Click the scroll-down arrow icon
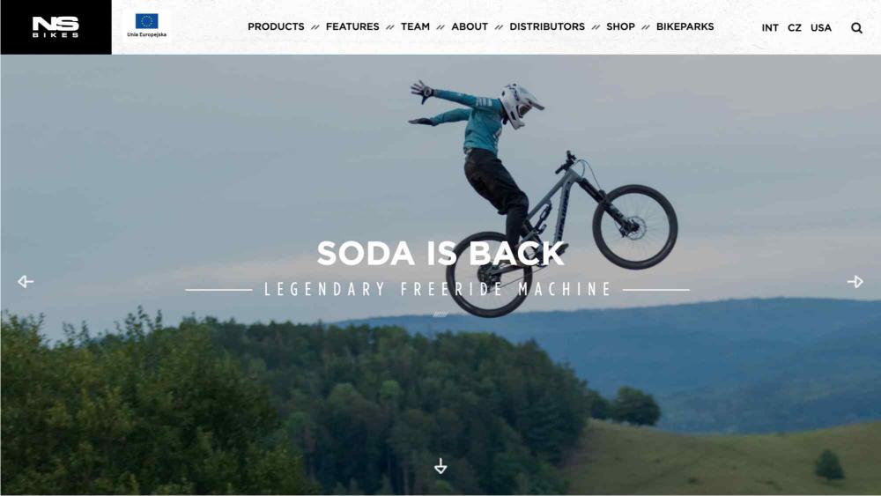Image resolution: width=881 pixels, height=496 pixels. 440,466
